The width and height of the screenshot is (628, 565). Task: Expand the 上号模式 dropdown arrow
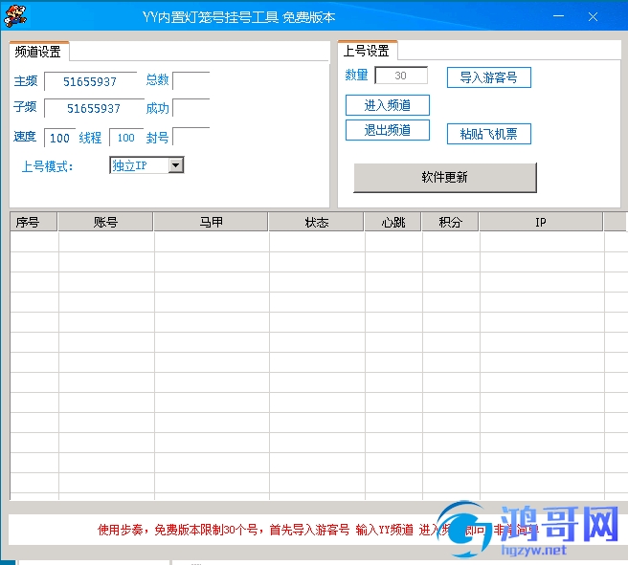176,165
